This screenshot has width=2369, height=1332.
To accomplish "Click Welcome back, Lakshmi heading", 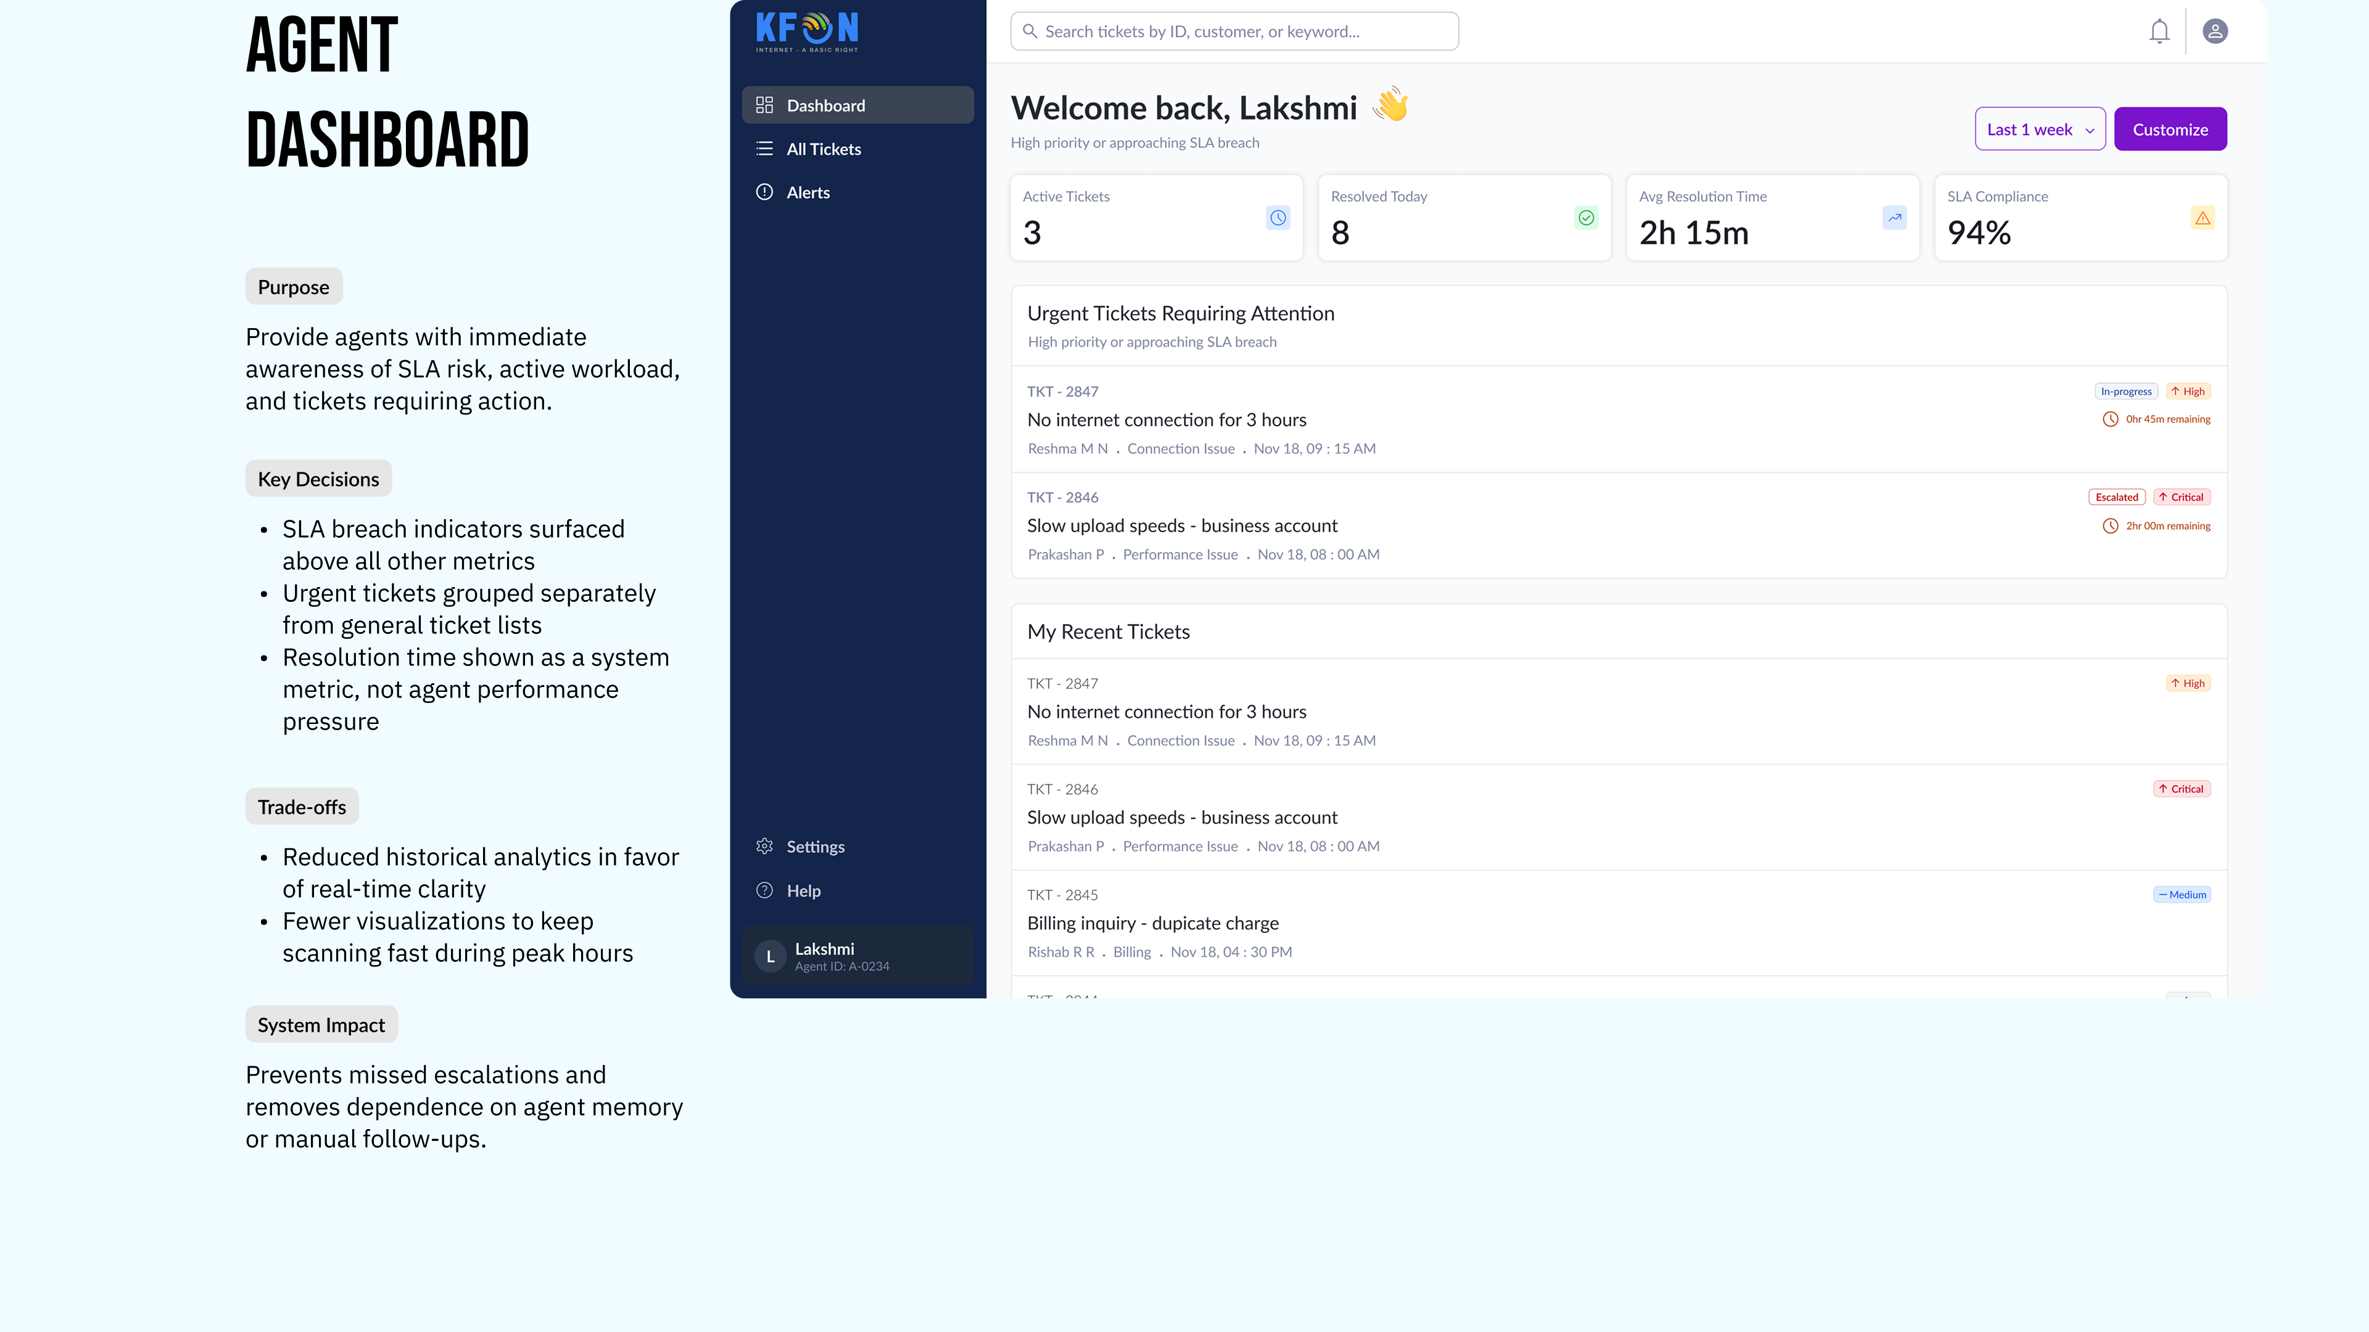I will (x=1184, y=107).
